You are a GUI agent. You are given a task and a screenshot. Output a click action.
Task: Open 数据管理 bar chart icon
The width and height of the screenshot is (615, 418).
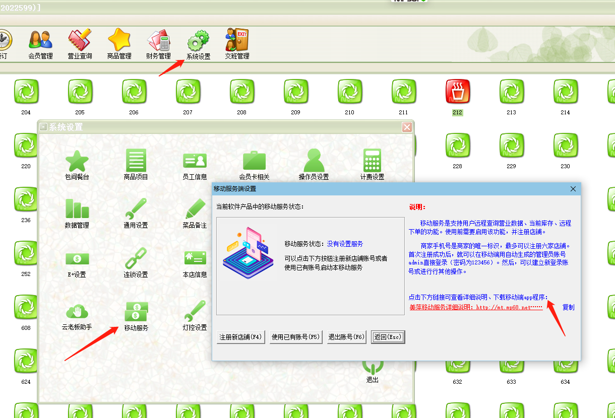77,209
